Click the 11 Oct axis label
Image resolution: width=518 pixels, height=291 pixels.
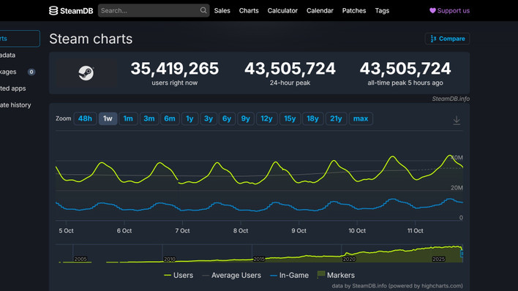click(415, 230)
